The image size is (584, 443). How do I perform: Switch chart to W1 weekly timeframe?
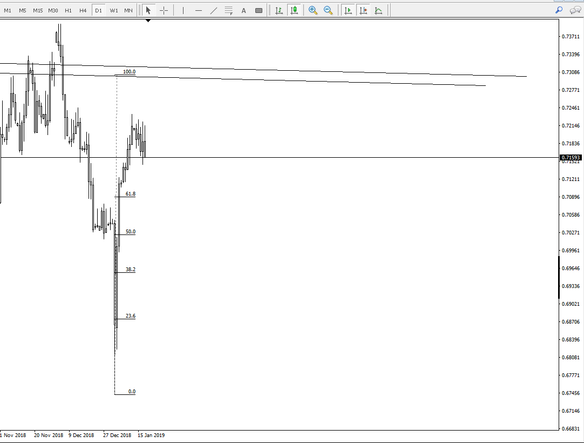113,10
